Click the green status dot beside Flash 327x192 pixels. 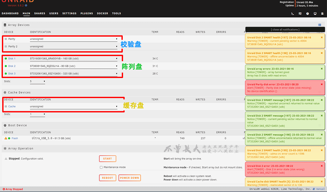coord(9,138)
